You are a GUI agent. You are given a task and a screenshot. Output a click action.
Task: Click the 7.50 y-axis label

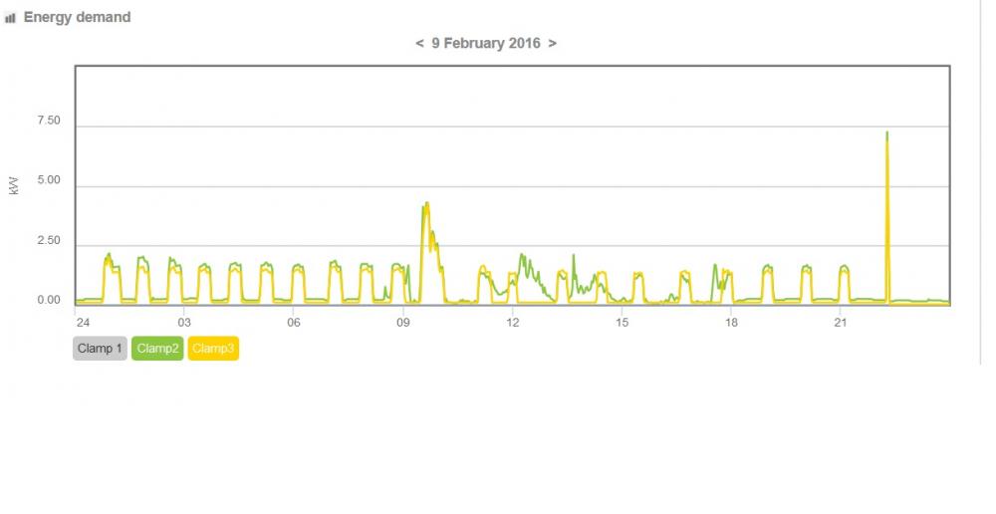(49, 121)
